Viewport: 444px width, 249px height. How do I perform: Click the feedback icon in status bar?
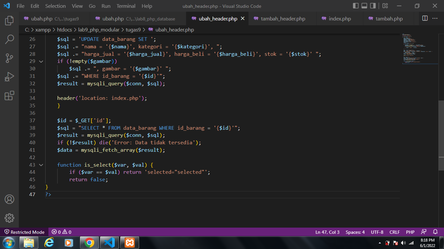click(424, 232)
